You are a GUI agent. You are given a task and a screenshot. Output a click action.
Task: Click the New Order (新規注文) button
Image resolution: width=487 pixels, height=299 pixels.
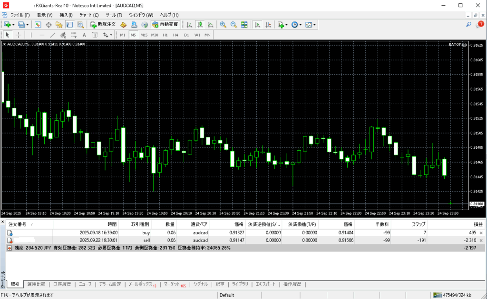(x=103, y=24)
